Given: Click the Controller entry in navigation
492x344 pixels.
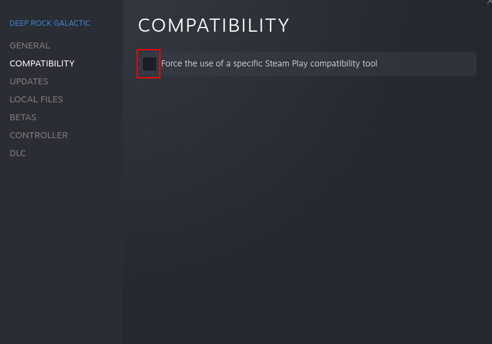Looking at the screenshot, I should [x=38, y=135].
